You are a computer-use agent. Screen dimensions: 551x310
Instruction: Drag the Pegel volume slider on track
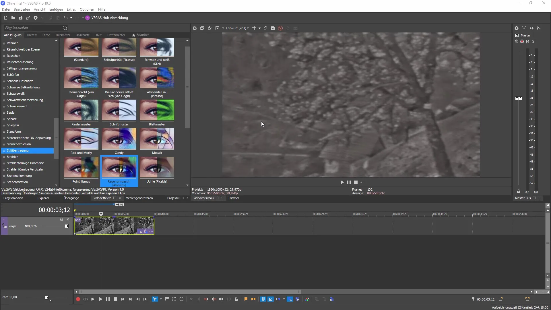pos(67,226)
